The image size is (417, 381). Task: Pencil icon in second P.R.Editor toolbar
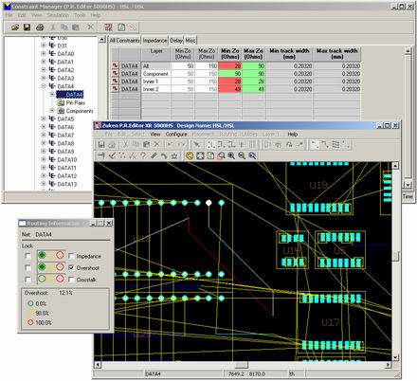point(154,155)
